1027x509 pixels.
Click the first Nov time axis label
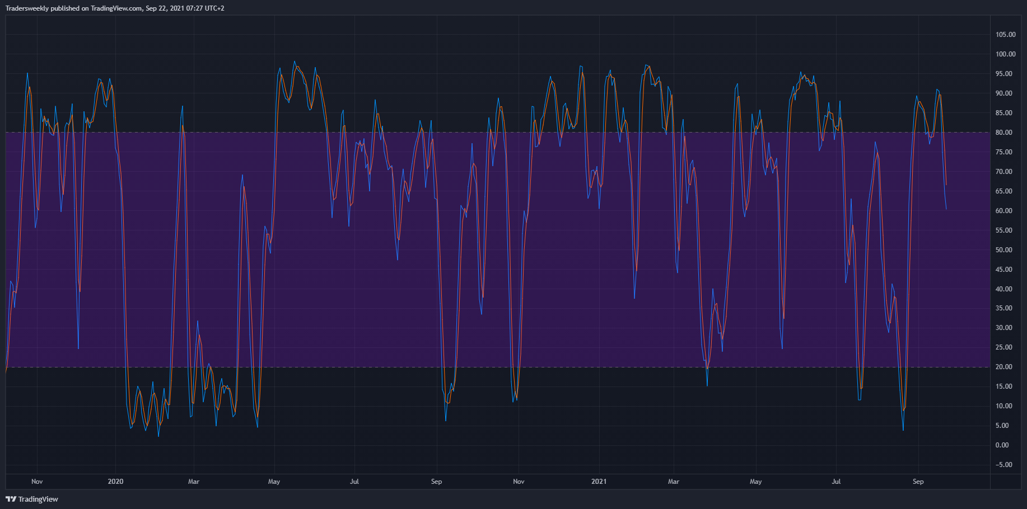coord(37,482)
